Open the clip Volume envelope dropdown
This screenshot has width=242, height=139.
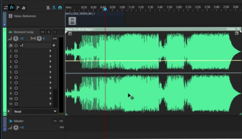(x=233, y=29)
